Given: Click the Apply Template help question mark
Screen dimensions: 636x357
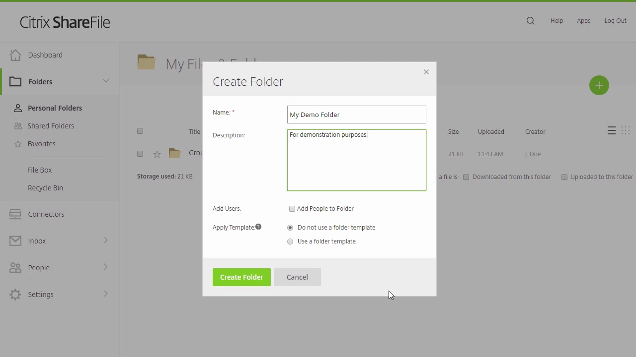Looking at the screenshot, I should pyautogui.click(x=258, y=227).
